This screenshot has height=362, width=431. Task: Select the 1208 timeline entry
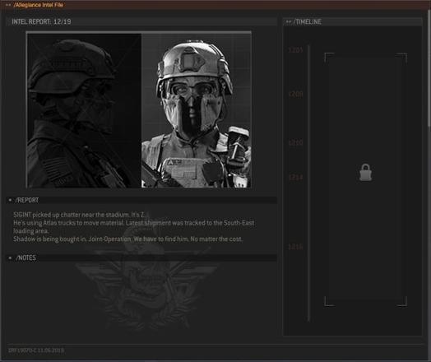click(296, 95)
